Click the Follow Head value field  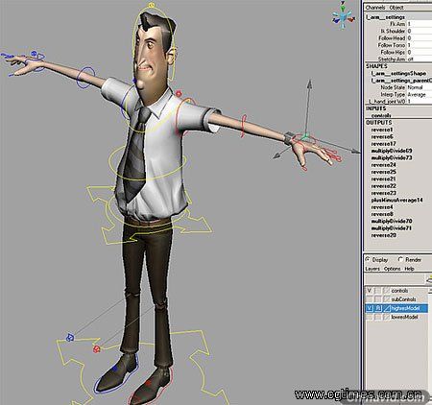(x=420, y=38)
